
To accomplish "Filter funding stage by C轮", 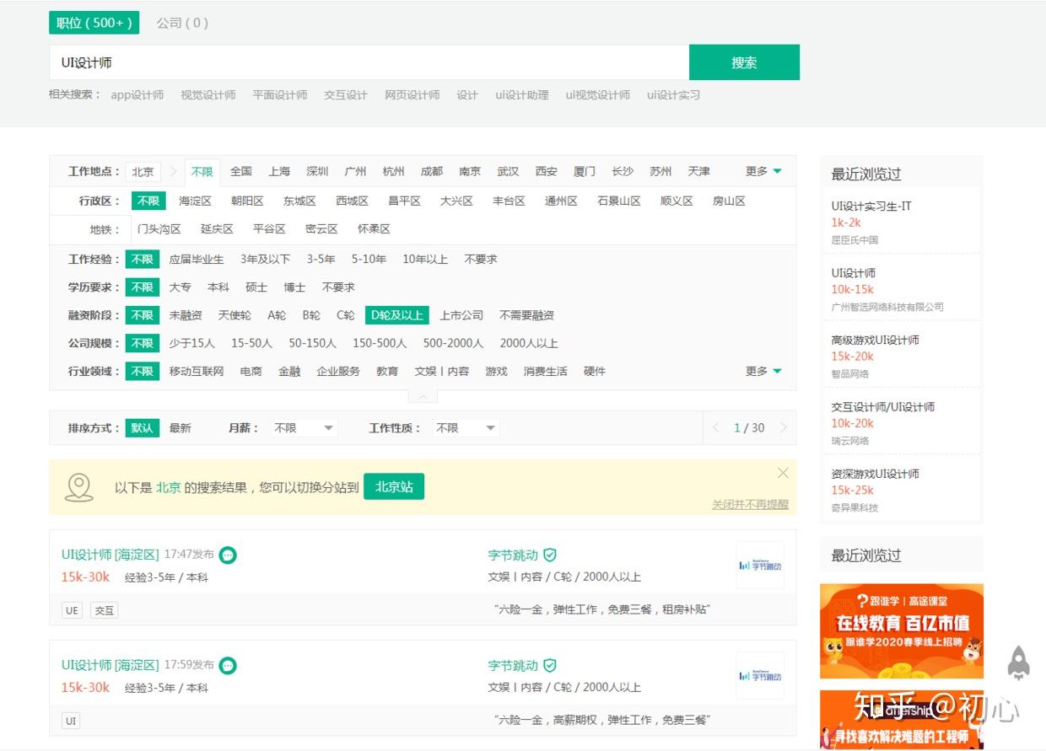I will pos(346,315).
